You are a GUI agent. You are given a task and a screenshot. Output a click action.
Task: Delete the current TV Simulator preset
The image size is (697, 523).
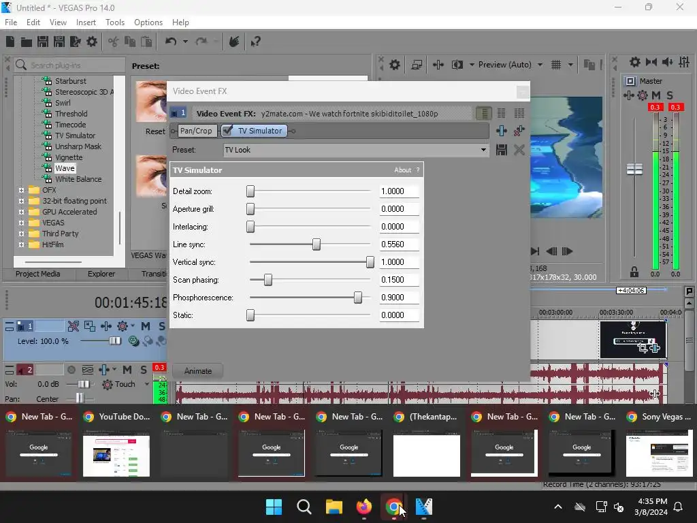coord(519,150)
